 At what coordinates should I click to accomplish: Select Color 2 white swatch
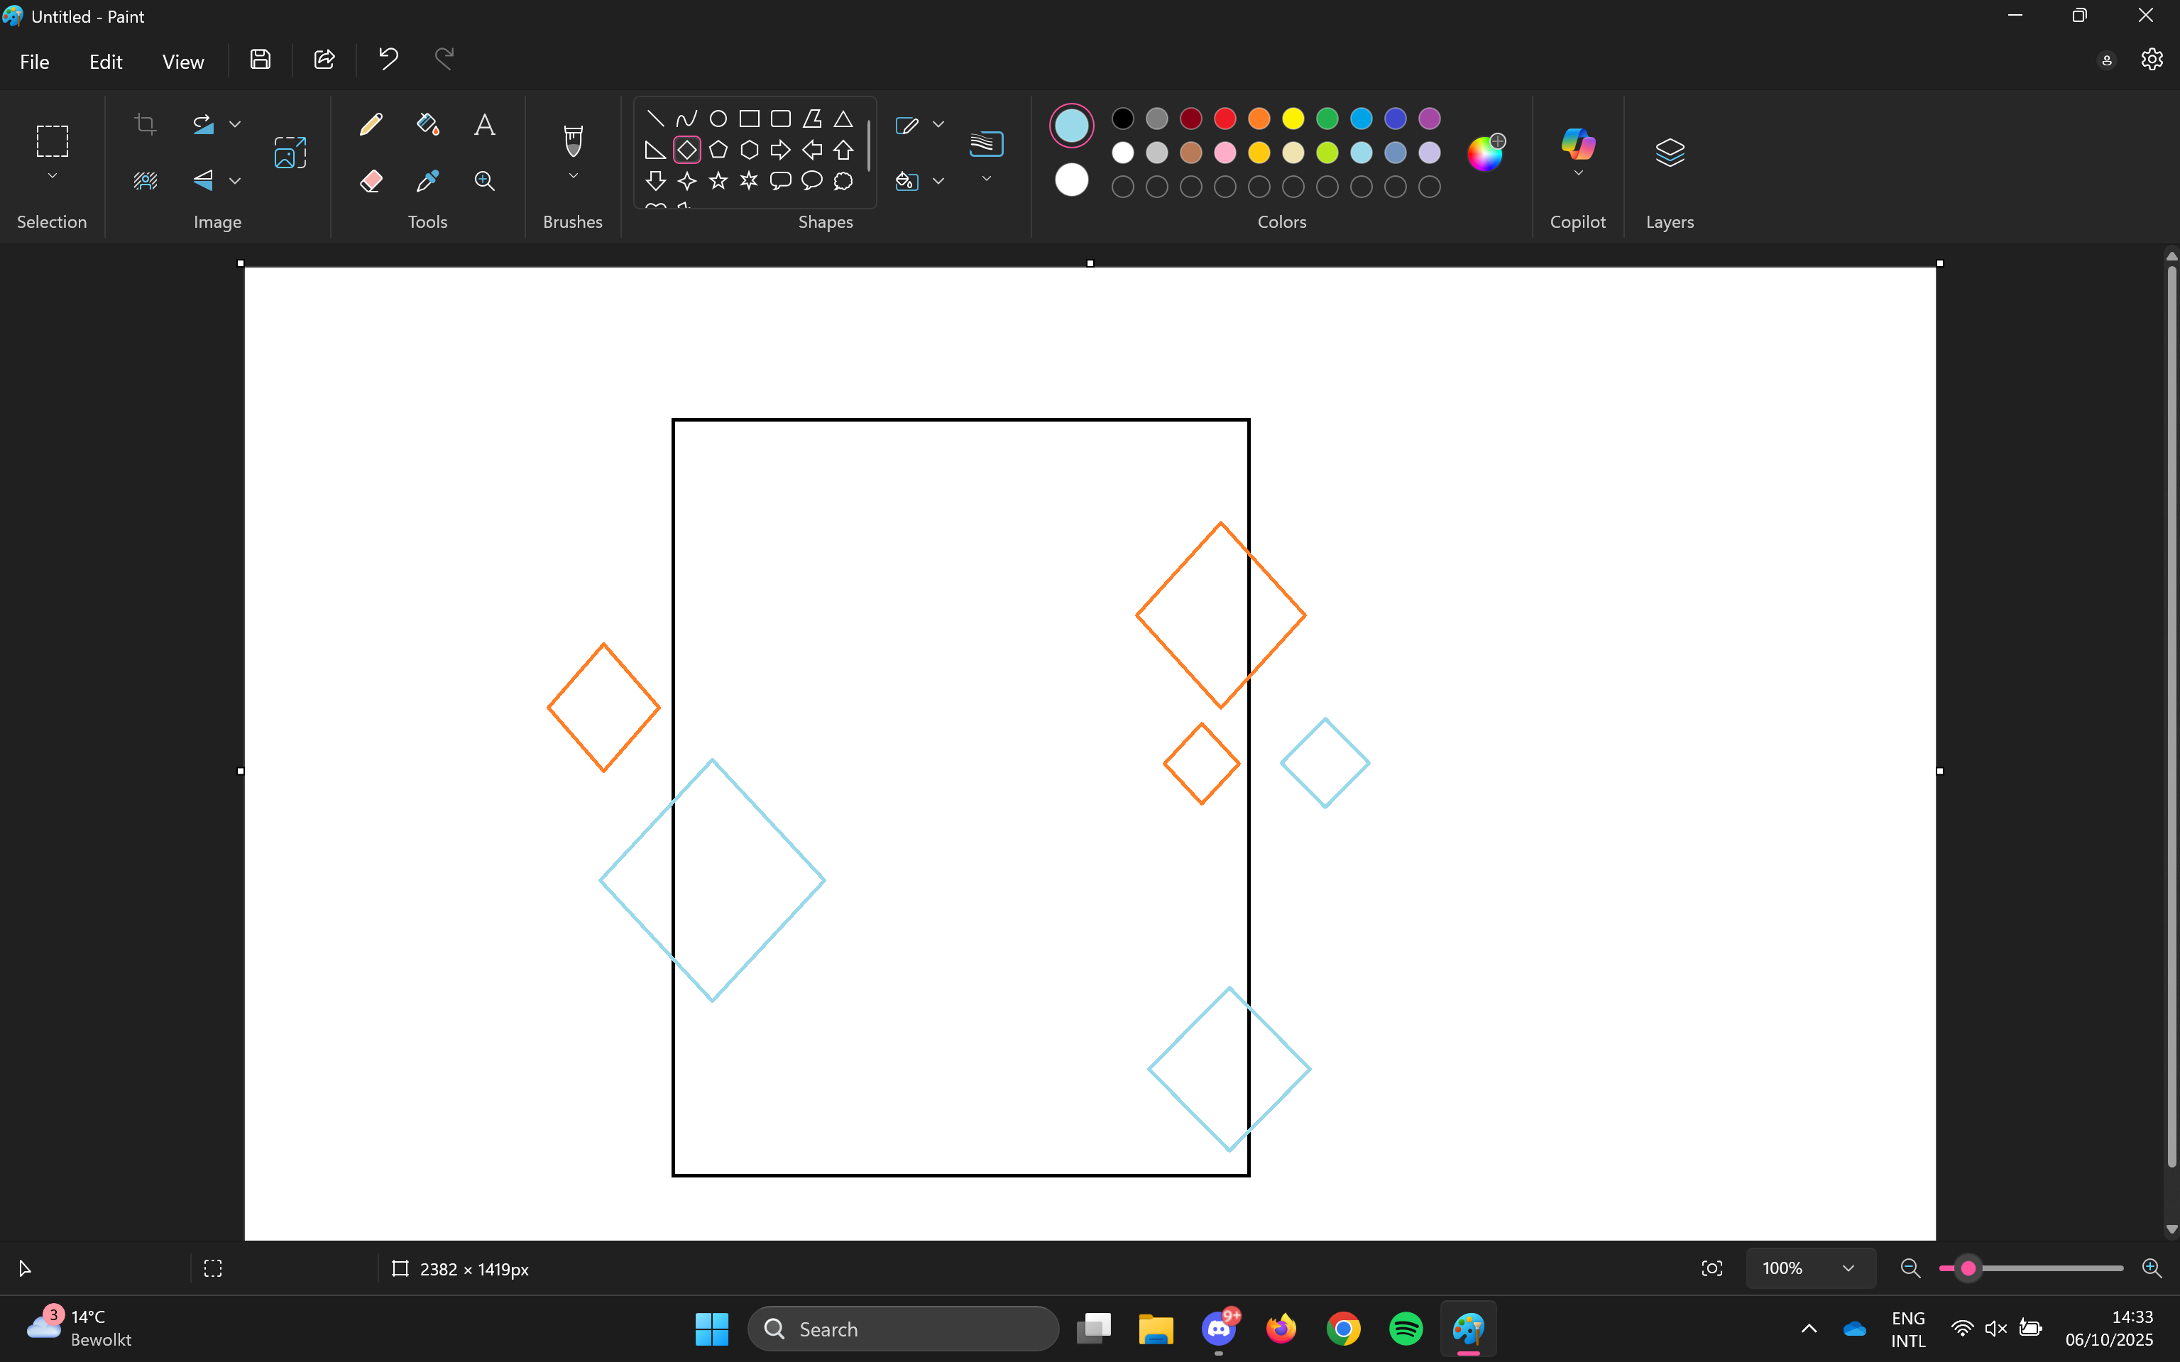1071,180
